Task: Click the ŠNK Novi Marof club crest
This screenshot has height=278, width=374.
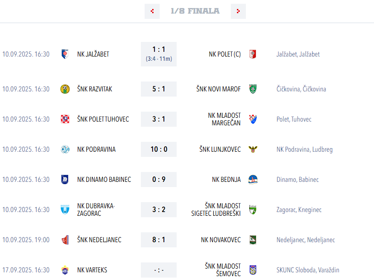Action: point(253,89)
